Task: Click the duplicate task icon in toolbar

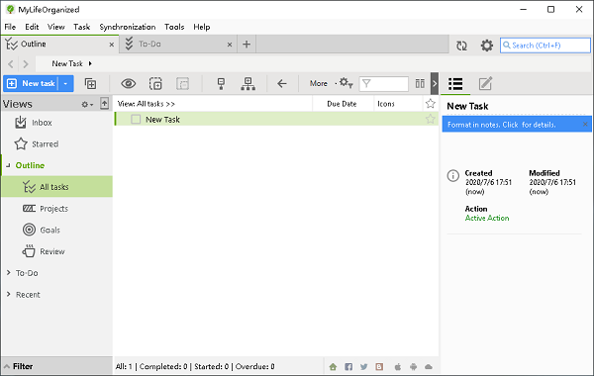Action: coord(155,84)
